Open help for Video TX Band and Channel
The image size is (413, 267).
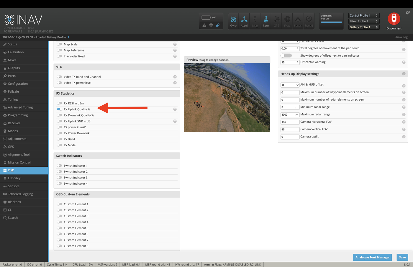pyautogui.click(x=175, y=77)
